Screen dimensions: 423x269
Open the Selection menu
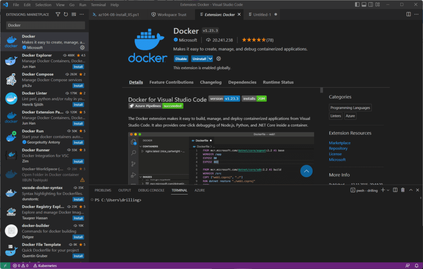coord(43,5)
